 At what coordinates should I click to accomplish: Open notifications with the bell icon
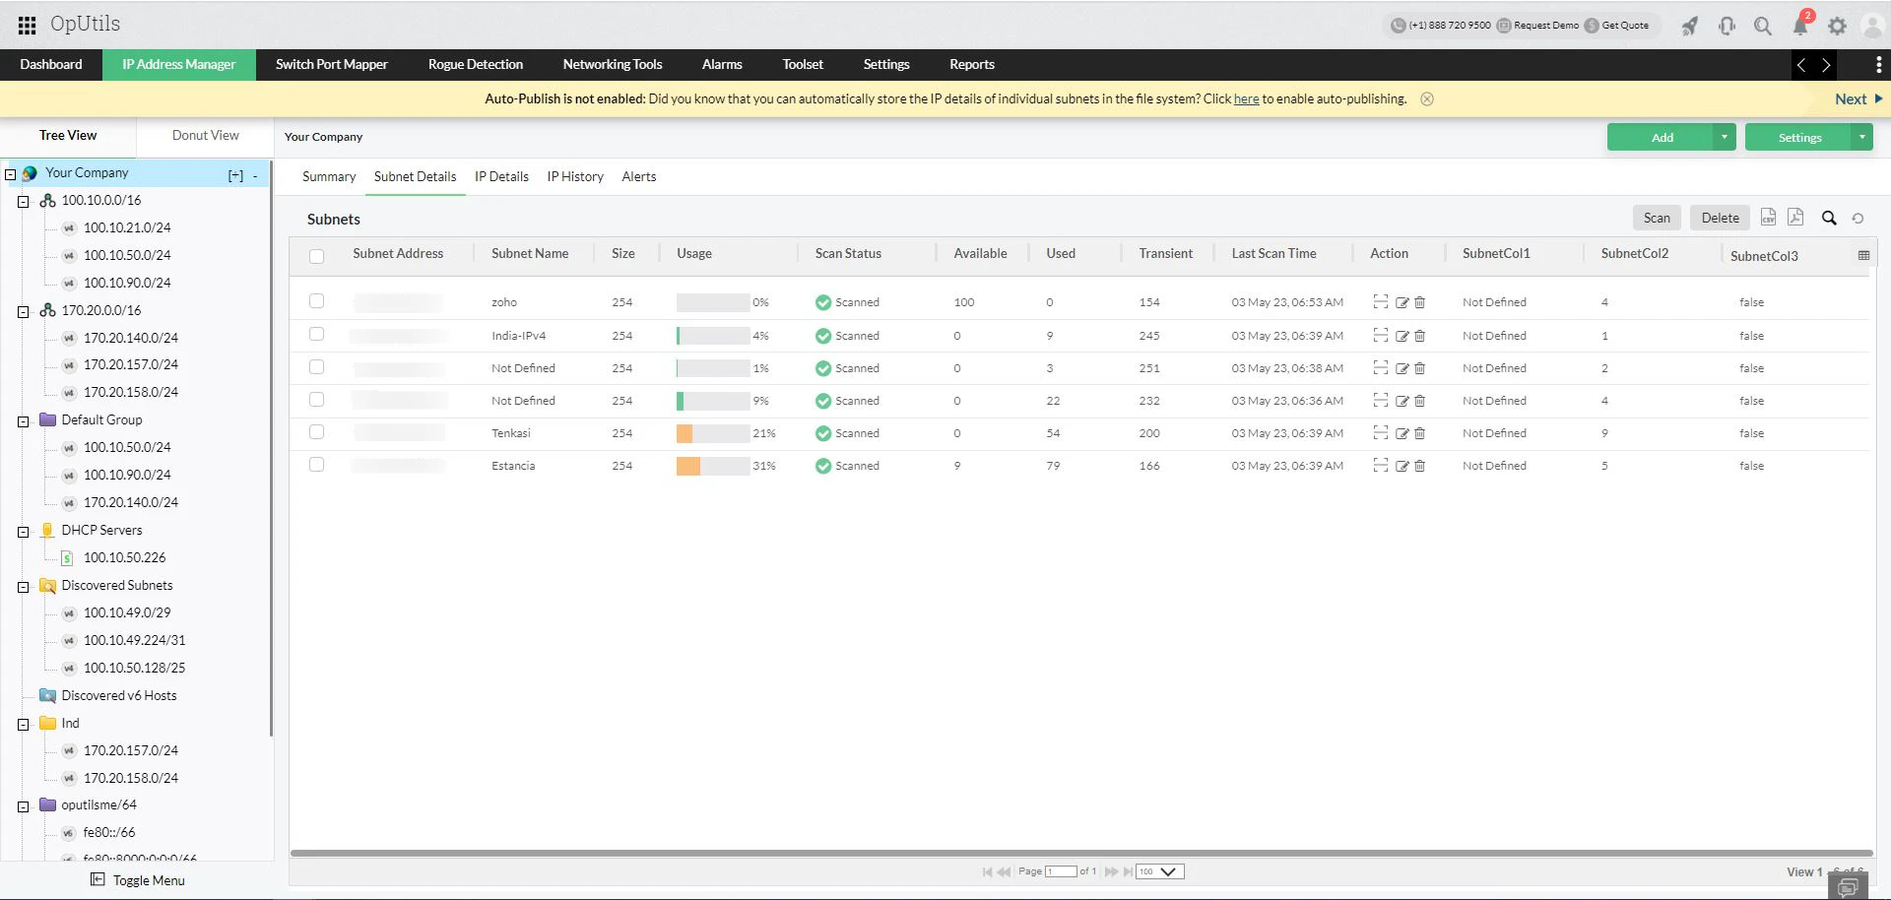pyautogui.click(x=1800, y=26)
